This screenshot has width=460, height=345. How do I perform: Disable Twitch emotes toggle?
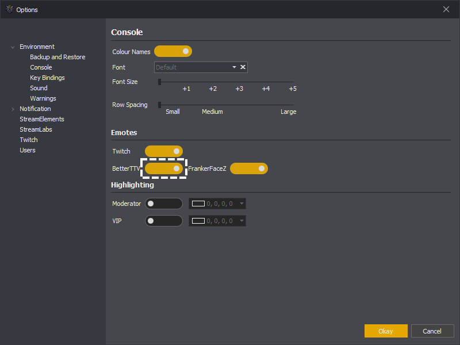click(x=164, y=151)
